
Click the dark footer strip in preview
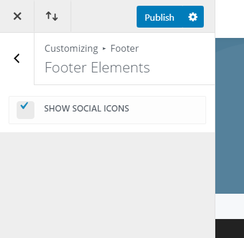[x=230, y=228]
